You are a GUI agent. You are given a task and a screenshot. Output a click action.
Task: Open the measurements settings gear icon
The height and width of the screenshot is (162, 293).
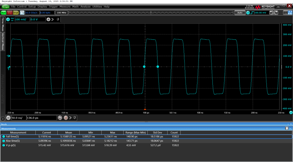pos(287,128)
